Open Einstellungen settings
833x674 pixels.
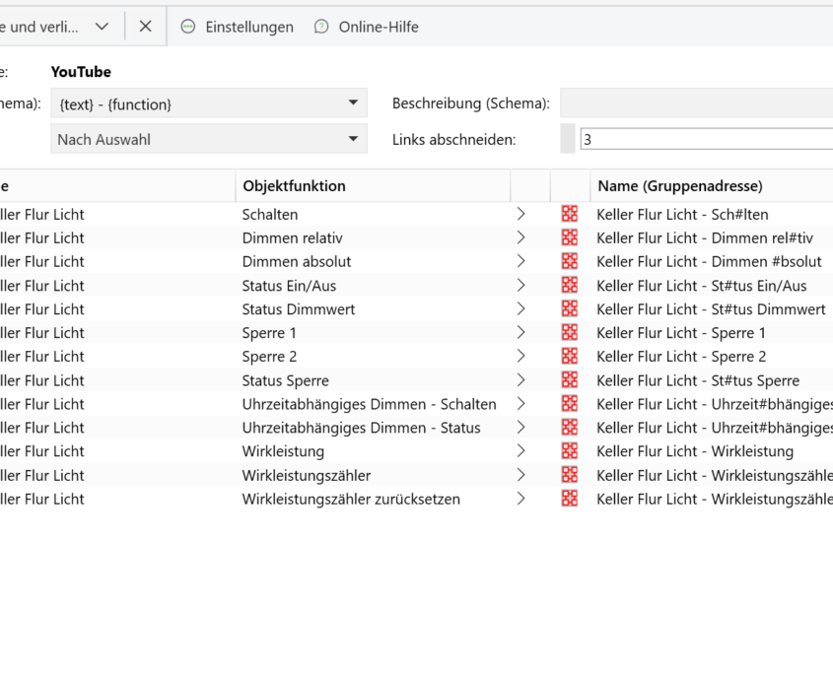pyautogui.click(x=237, y=27)
